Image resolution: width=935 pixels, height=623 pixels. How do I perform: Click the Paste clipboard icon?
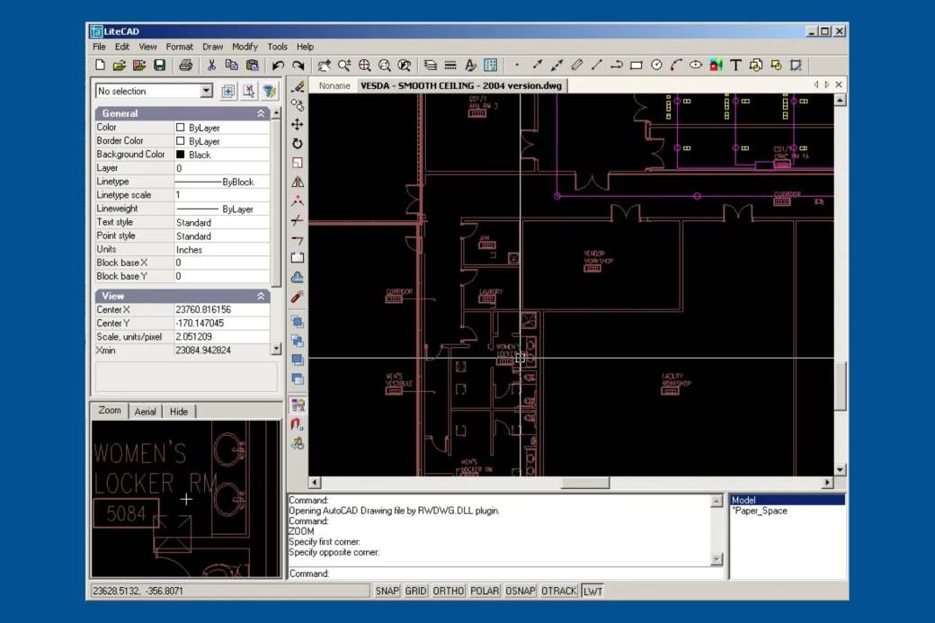[253, 65]
